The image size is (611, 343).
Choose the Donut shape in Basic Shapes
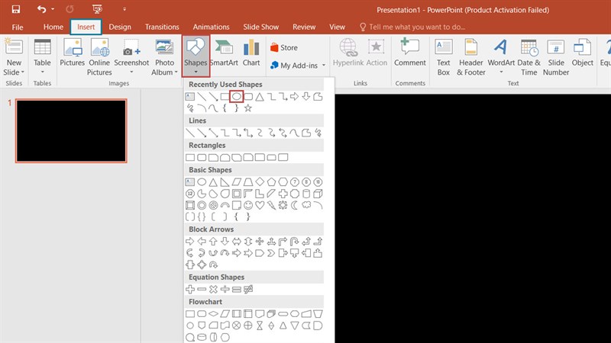coord(202,205)
